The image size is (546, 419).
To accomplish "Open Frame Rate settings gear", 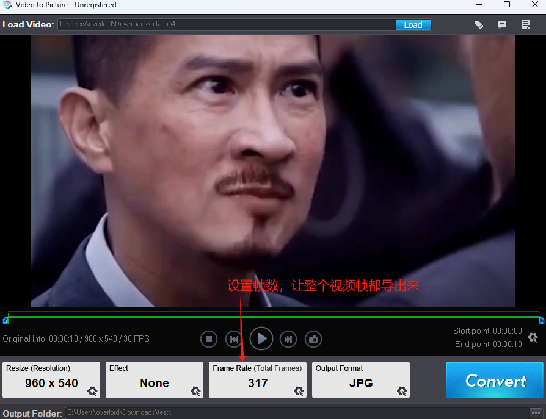I will click(x=299, y=391).
